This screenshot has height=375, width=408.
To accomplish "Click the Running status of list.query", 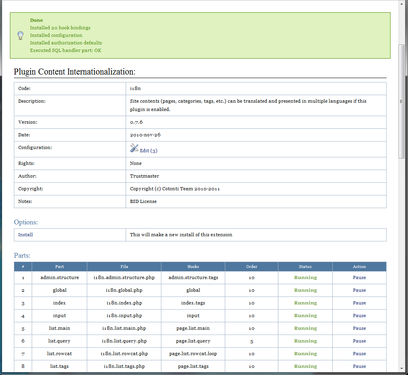I will pyautogui.click(x=305, y=341).
